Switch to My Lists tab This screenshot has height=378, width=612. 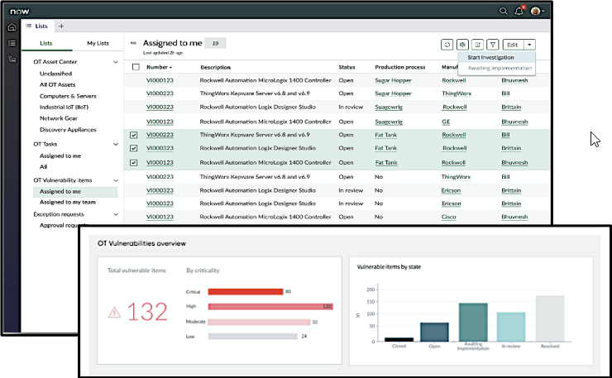pyautogui.click(x=98, y=43)
